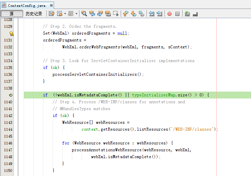Click '!webXml.isMetadataComplete()' in highlighted line

tap(88, 95)
